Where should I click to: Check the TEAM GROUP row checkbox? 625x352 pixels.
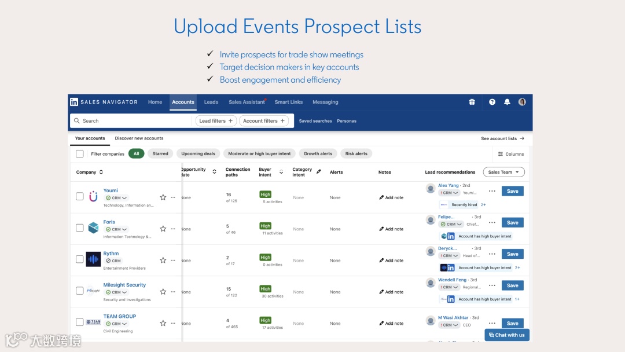tap(80, 322)
